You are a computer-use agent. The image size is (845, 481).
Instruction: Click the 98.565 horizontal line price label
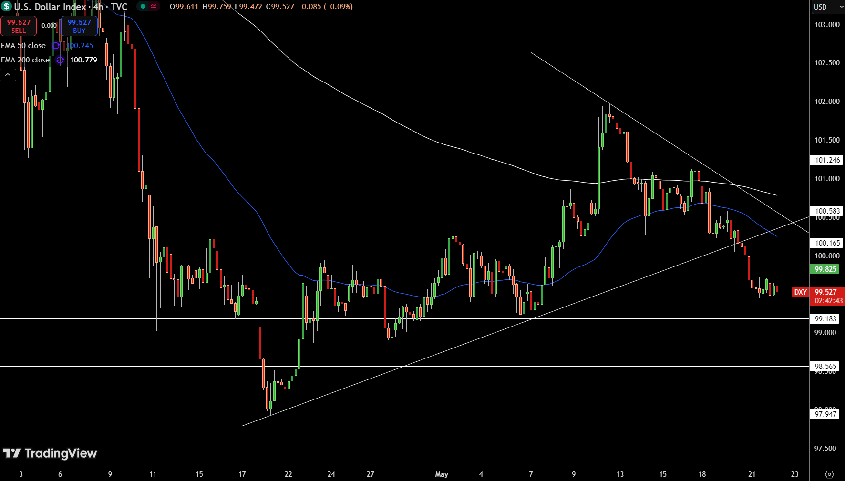824,367
